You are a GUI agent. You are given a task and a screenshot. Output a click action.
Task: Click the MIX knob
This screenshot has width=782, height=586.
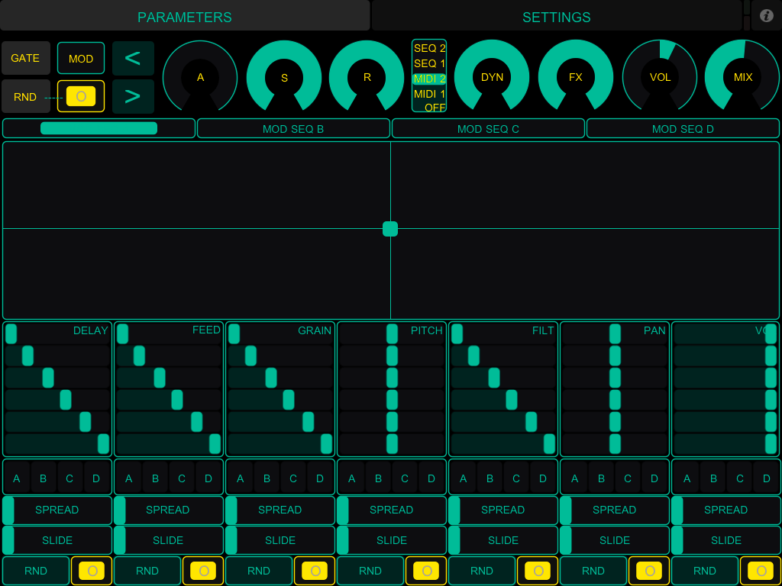[742, 77]
